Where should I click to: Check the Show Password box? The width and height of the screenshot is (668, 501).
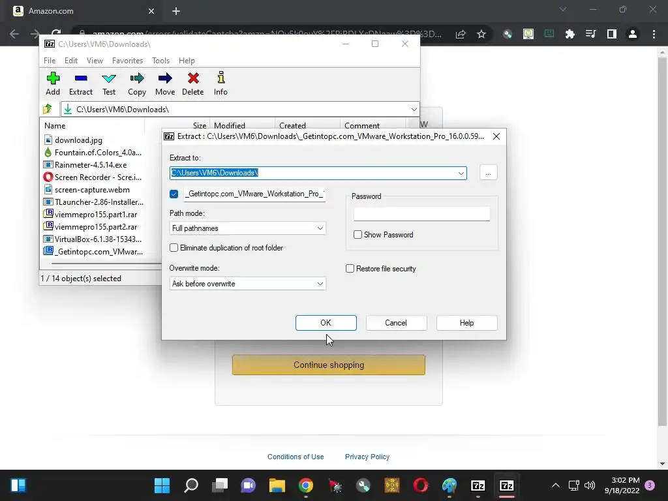[358, 235]
